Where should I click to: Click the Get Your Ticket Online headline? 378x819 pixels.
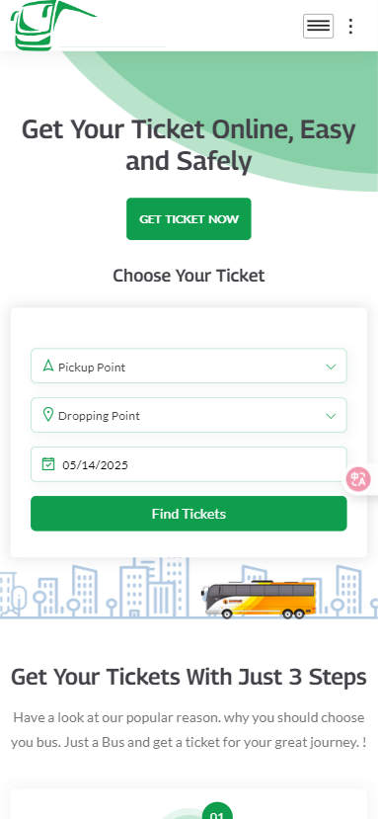click(x=189, y=144)
